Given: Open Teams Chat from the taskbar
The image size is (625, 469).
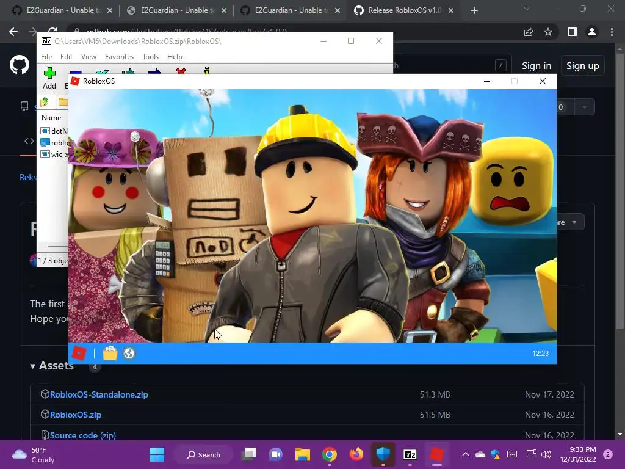Looking at the screenshot, I should click(275, 454).
